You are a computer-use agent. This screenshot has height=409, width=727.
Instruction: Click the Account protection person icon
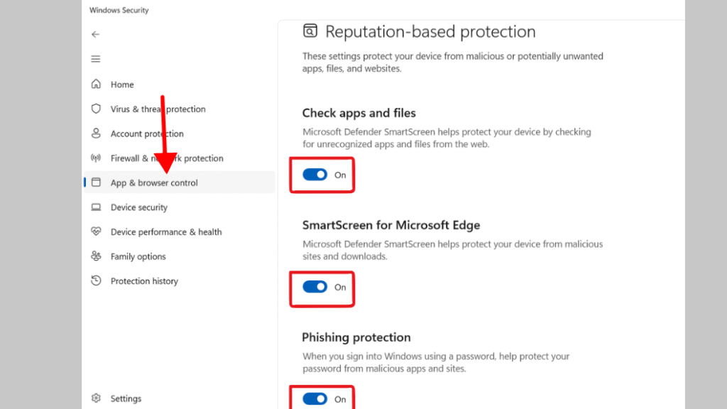pyautogui.click(x=96, y=133)
